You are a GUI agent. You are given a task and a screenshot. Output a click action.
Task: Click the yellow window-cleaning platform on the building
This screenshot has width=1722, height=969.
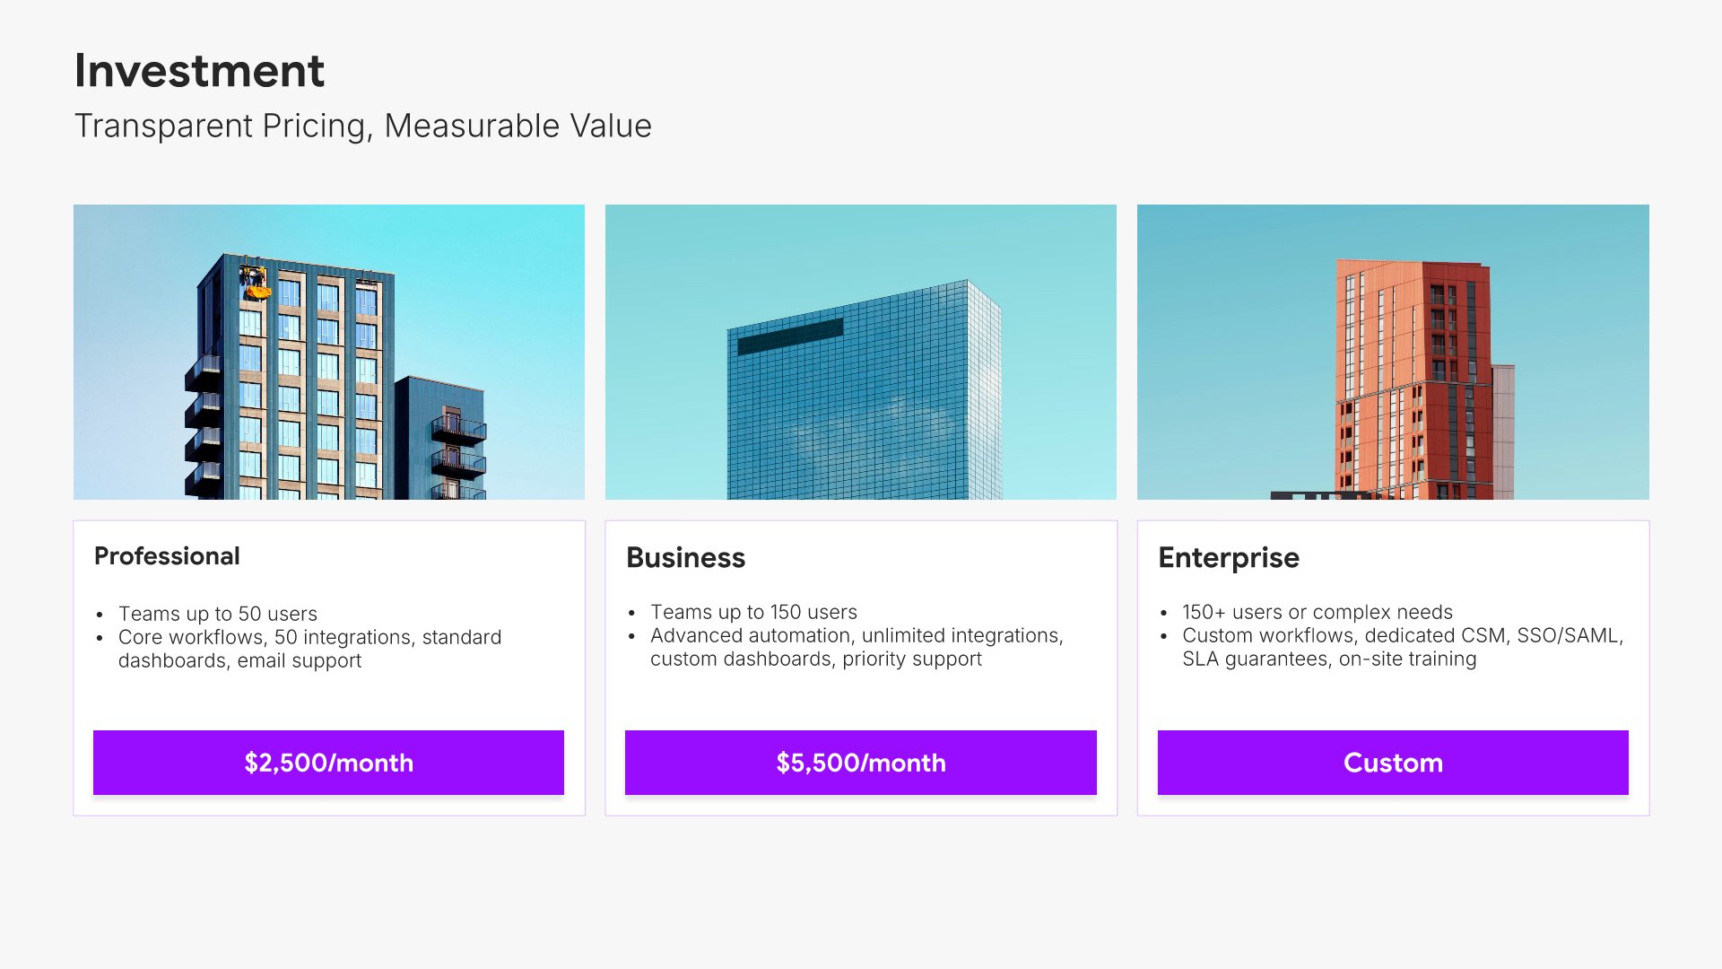257,287
